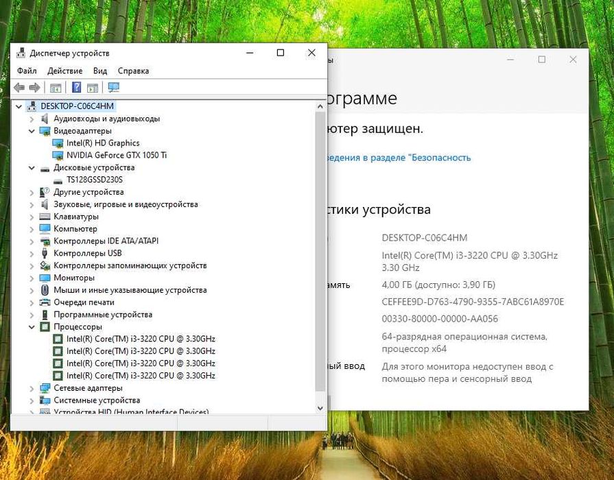Click the network icon of Сетевые адаптеры
The height and width of the screenshot is (480, 614).
click(45, 388)
